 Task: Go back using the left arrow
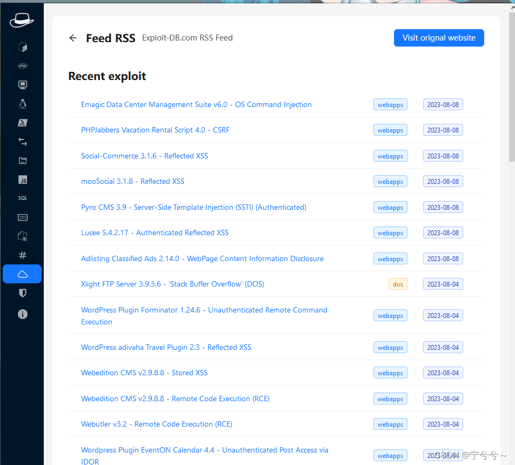(x=73, y=38)
